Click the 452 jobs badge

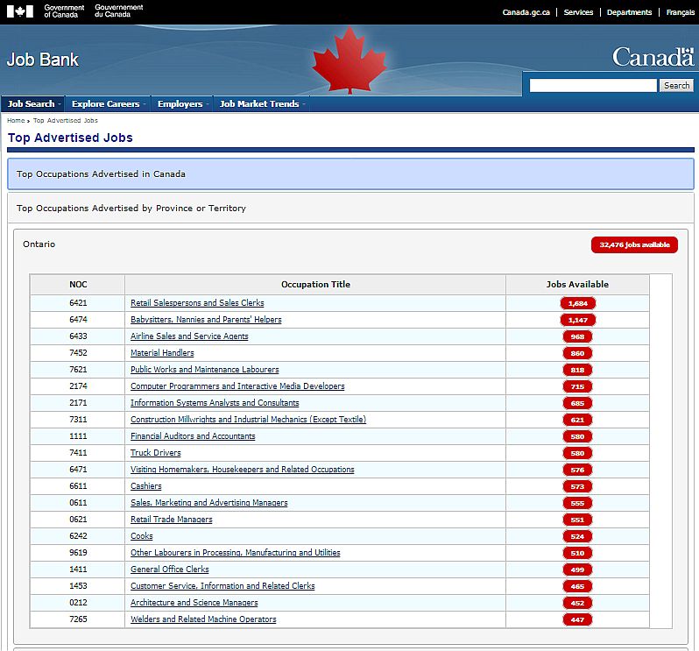(x=578, y=604)
